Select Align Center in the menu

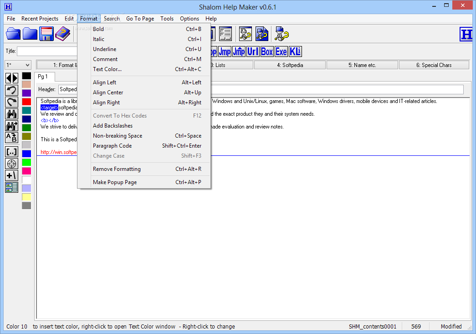click(144, 92)
